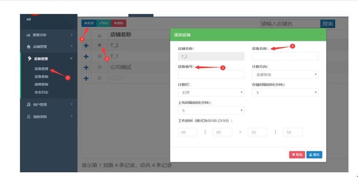Image resolution: width=358 pixels, height=177 pixels.
Task: Click the 我的资料 profile icon
Action: click(29, 116)
